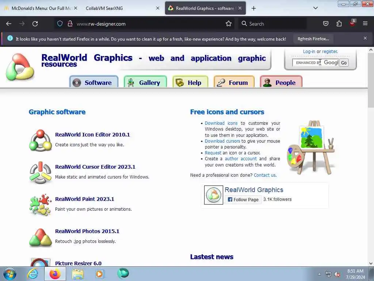Screen dimensions: 374x281
Task: Click the RealWorld Icon Editor icon
Action: 40,140
